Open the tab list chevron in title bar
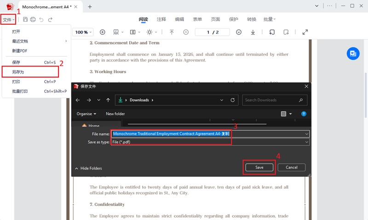 [x=316, y=6]
